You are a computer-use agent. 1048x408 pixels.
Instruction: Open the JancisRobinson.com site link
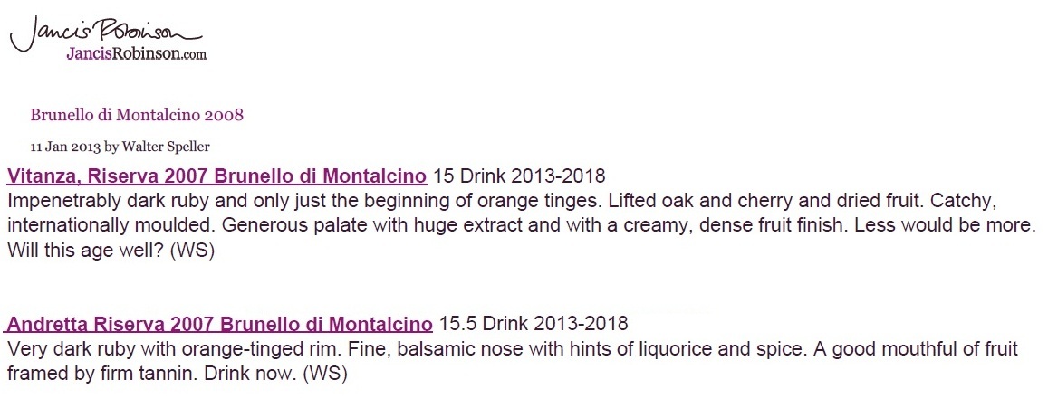[137, 55]
